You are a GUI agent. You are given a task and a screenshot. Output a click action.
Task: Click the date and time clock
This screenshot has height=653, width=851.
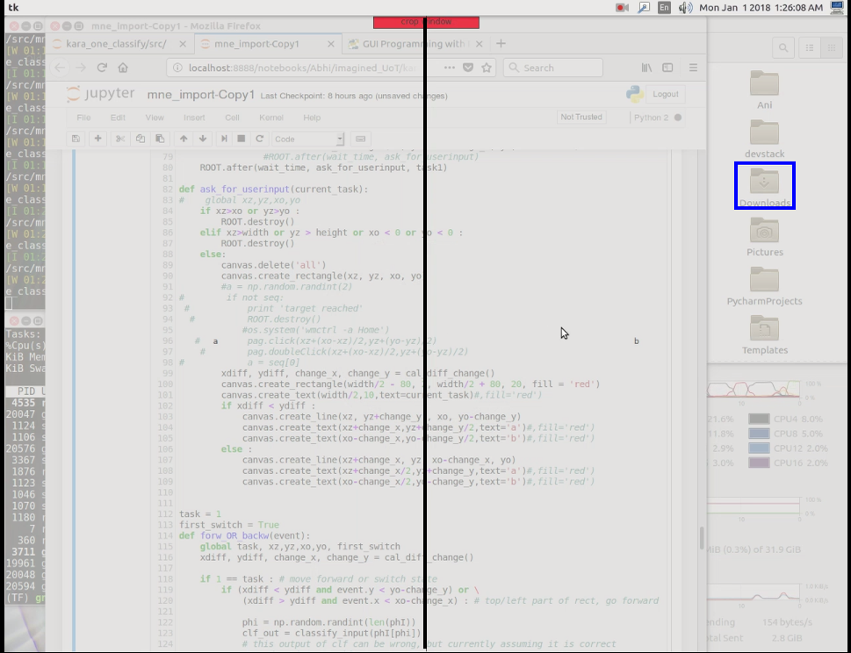pos(761,8)
